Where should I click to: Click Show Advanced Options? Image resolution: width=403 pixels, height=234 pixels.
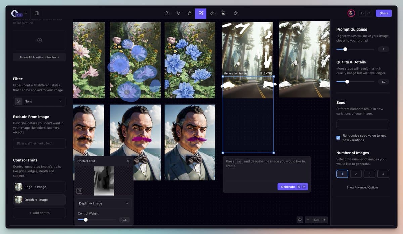coord(362,187)
